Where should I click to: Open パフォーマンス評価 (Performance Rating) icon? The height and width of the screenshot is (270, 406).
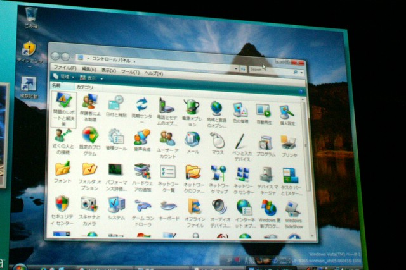tap(116, 177)
